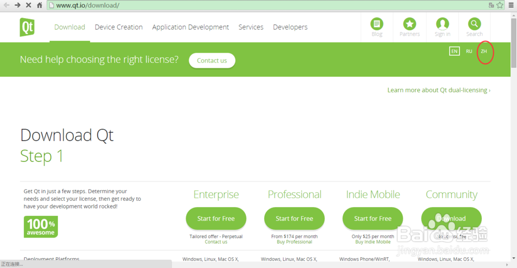The image size is (517, 268).
Task: Go back with browser back arrow
Action: coord(7,5)
